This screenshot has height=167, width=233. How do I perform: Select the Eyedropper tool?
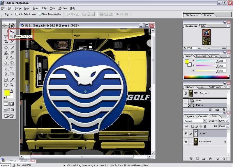(x=12, y=80)
